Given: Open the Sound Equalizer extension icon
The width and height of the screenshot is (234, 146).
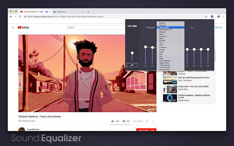Looking at the screenshot, I should click(212, 17).
